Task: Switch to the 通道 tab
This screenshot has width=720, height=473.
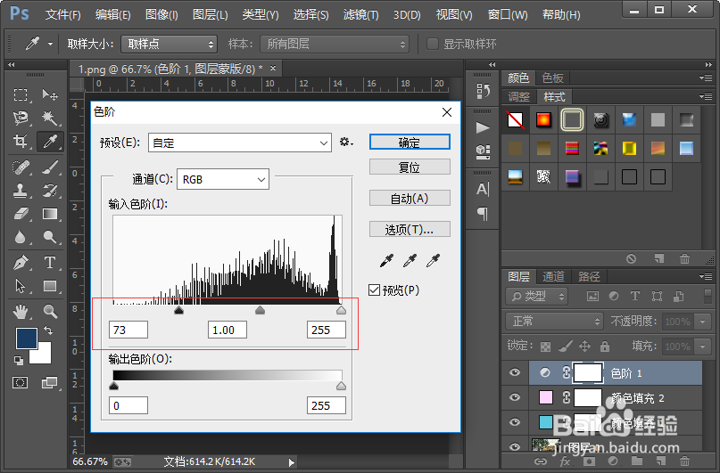Action: (553, 276)
